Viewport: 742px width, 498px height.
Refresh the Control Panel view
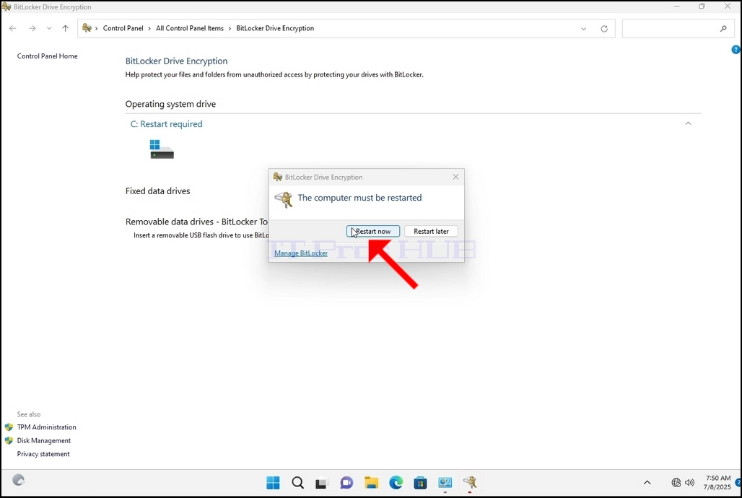click(604, 28)
